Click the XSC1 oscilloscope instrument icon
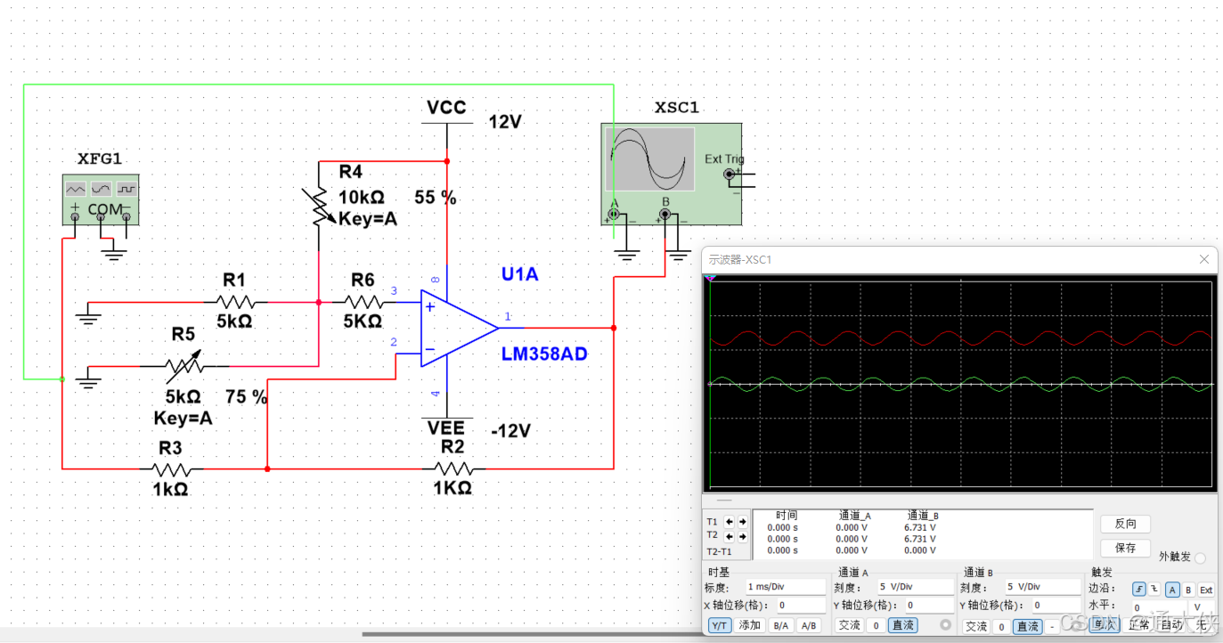 coord(672,174)
